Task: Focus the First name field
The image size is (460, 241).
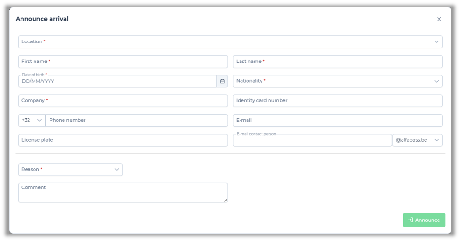Action: [123, 62]
